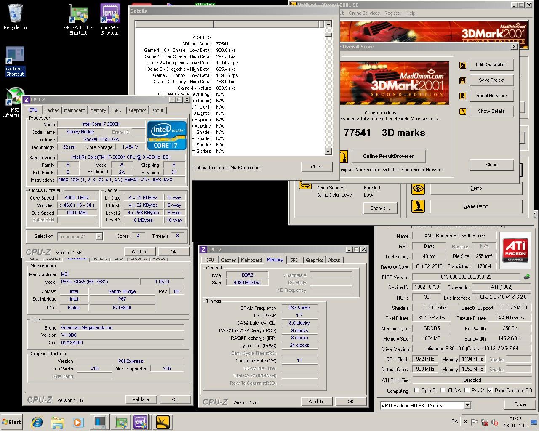The height and width of the screenshot is (431, 539).
Task: Click the Details list scroll-up arrow
Action: click(328, 24)
